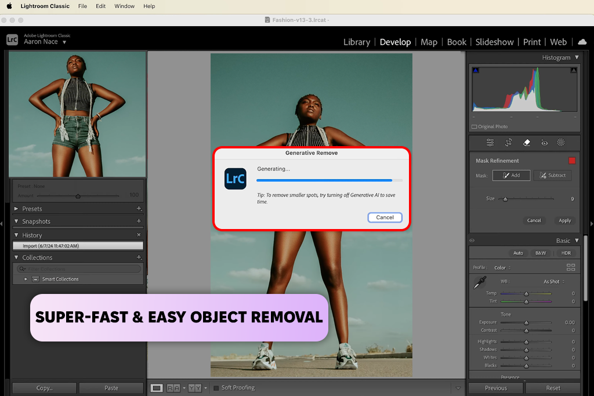Select the Crop overlay tool icon

508,143
